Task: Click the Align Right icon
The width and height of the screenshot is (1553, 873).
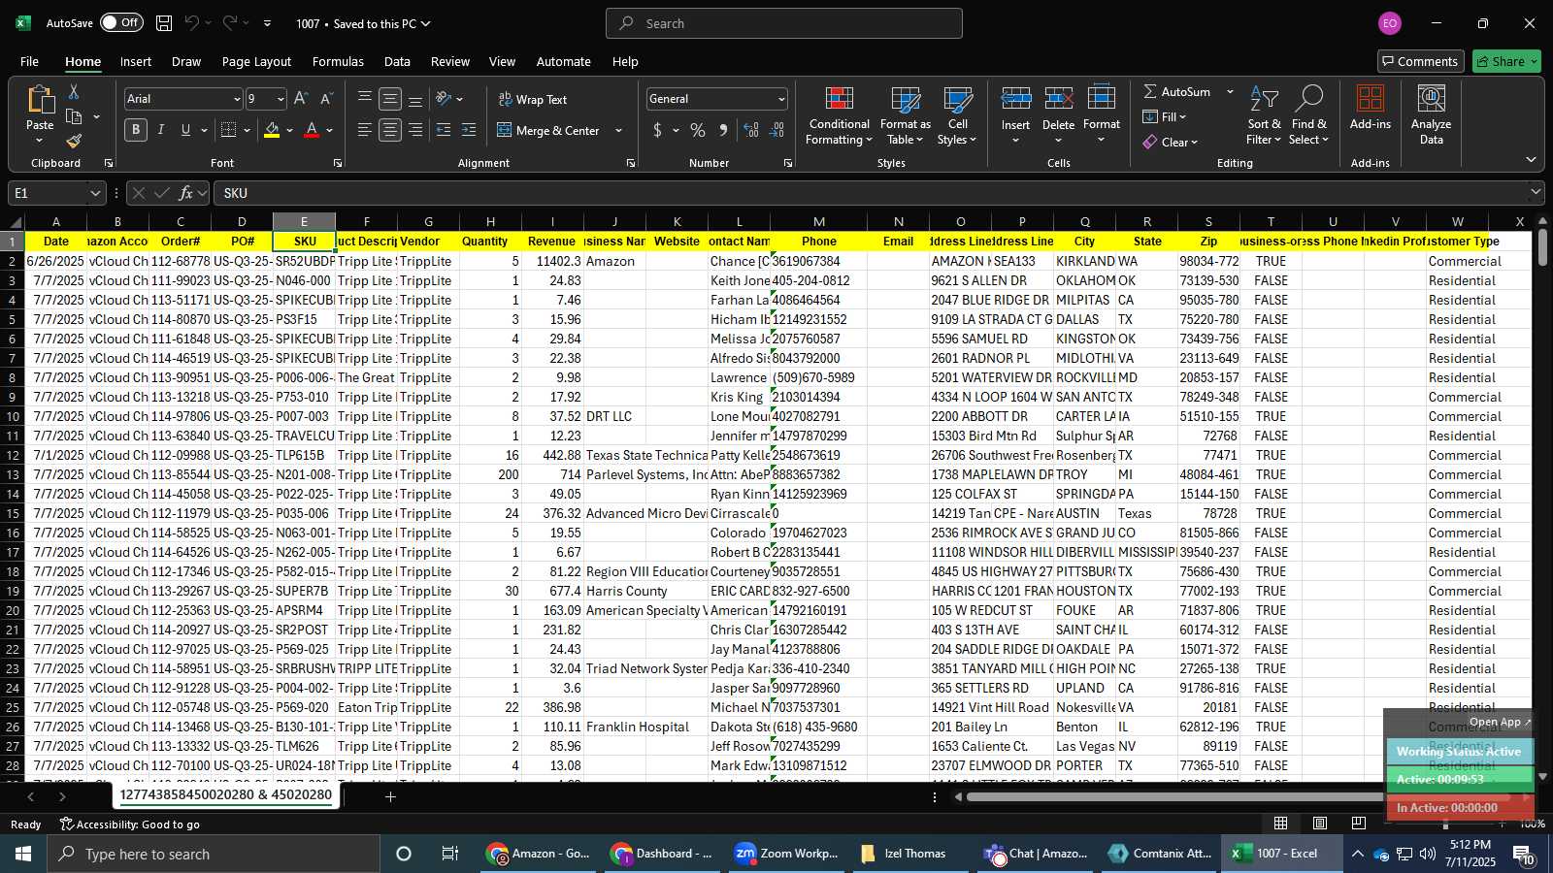Action: pos(415,130)
